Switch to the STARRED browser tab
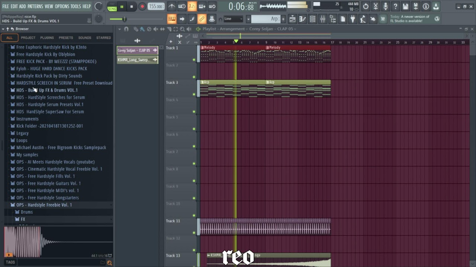Image resolution: width=476 pixels, height=267 pixels. [103, 37]
